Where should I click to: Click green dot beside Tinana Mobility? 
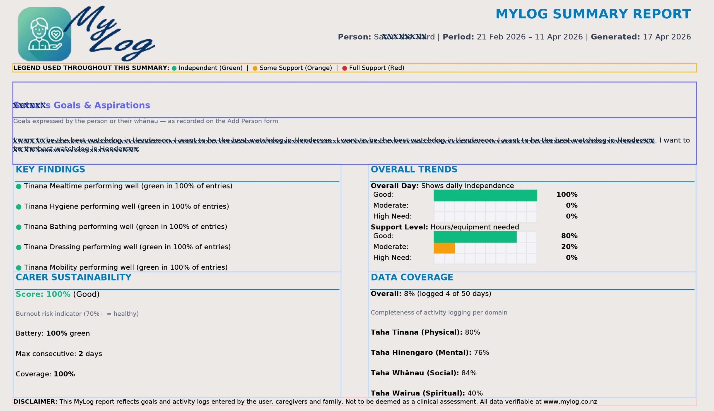click(x=19, y=268)
